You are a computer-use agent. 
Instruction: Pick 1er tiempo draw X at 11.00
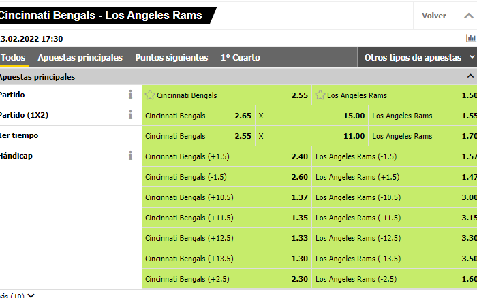pos(311,136)
